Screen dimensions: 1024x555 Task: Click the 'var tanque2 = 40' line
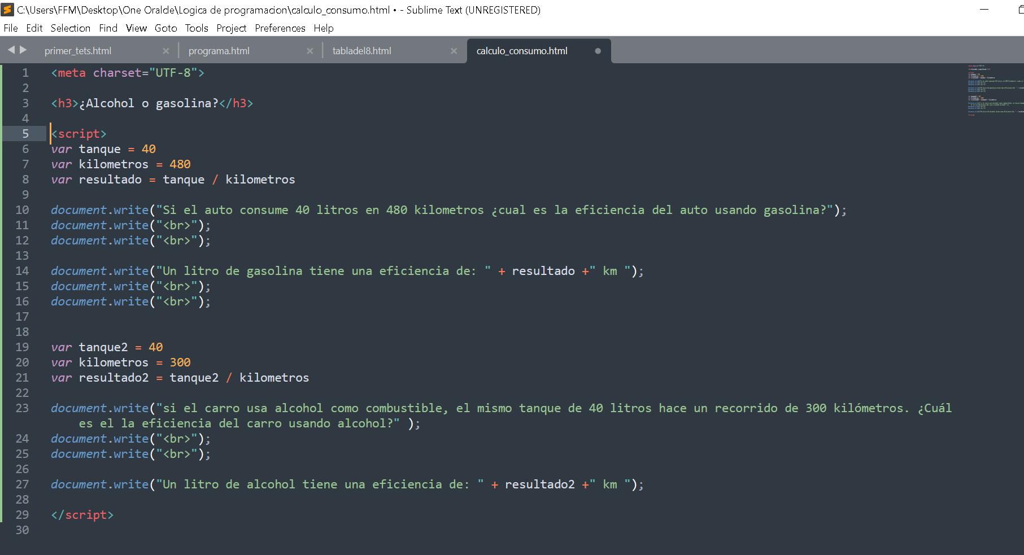coord(107,347)
